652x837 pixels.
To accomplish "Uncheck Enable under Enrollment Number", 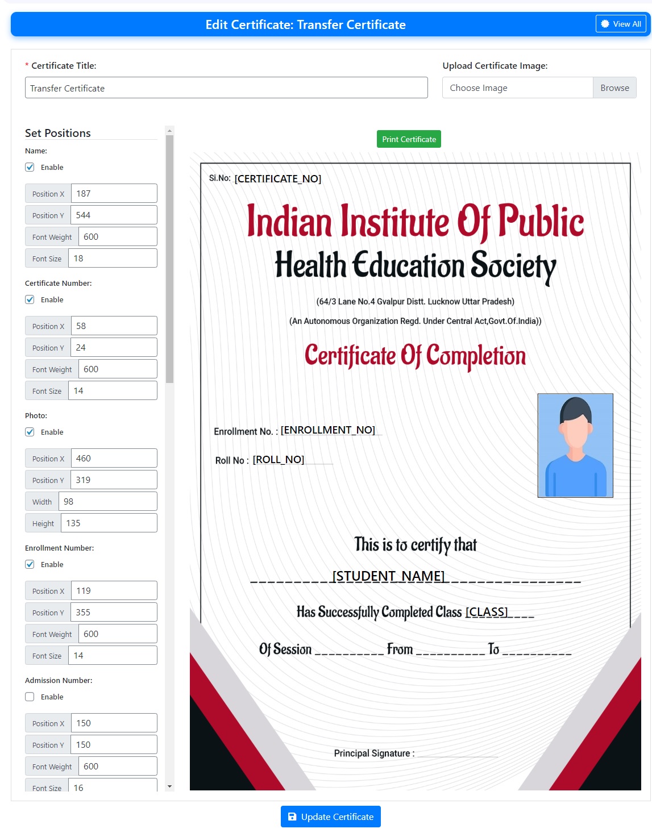I will click(x=29, y=564).
